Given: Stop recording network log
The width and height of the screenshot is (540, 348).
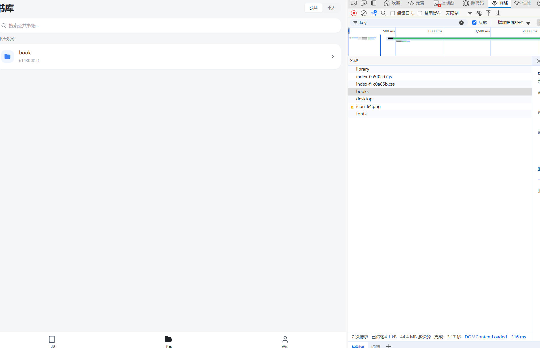Looking at the screenshot, I should tap(354, 13).
